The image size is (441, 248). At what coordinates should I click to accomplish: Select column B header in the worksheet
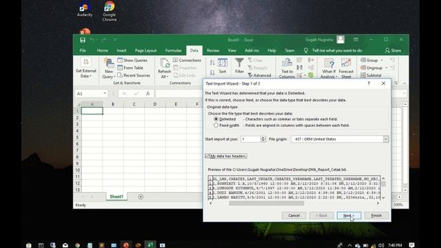coord(113,104)
